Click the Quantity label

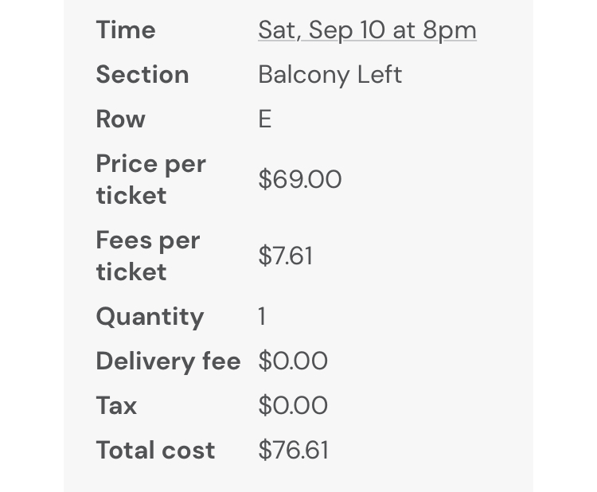150,317
